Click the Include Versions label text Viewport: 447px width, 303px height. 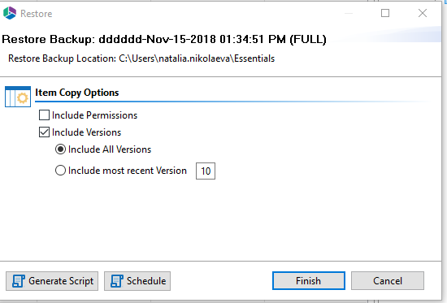click(x=86, y=132)
